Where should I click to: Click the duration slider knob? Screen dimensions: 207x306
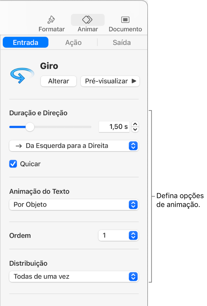click(30, 127)
